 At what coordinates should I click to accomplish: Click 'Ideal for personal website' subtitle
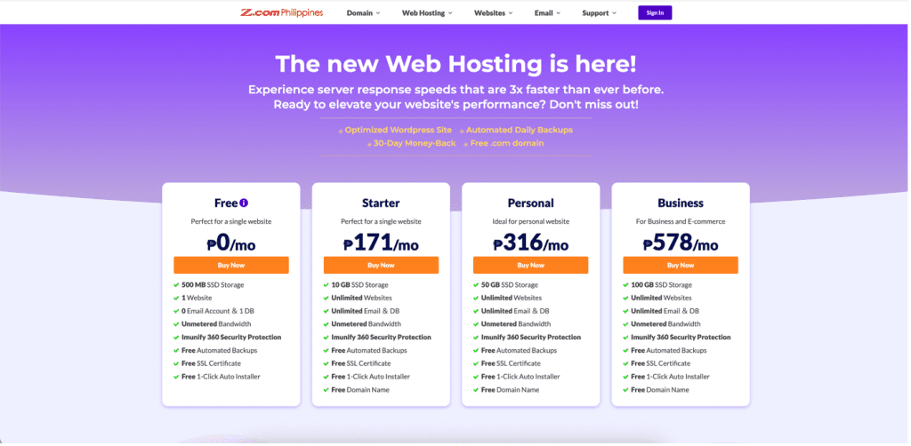tap(531, 221)
